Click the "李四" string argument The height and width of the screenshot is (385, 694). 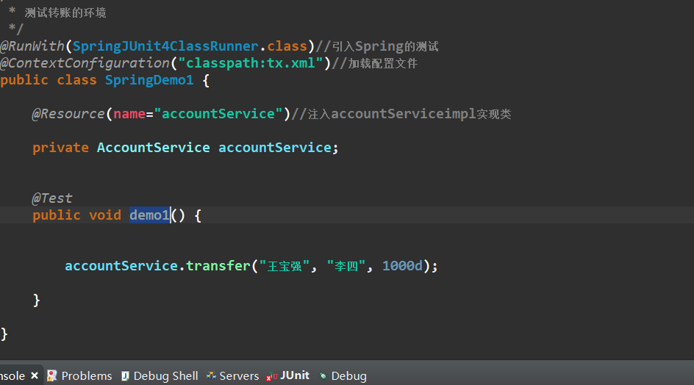coord(346,266)
